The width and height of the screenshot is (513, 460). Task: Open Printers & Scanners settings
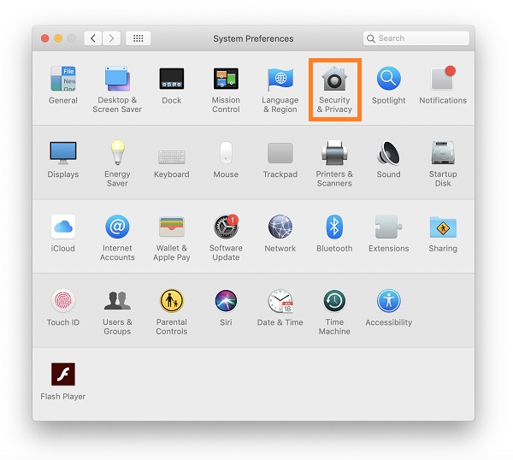pos(334,154)
